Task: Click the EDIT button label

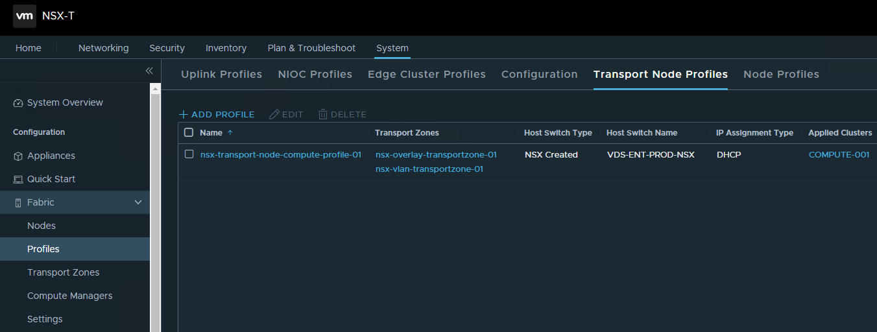Action: pyautogui.click(x=293, y=115)
